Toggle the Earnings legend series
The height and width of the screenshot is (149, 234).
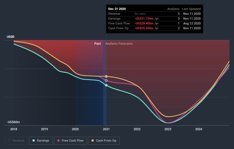pyautogui.click(x=41, y=141)
